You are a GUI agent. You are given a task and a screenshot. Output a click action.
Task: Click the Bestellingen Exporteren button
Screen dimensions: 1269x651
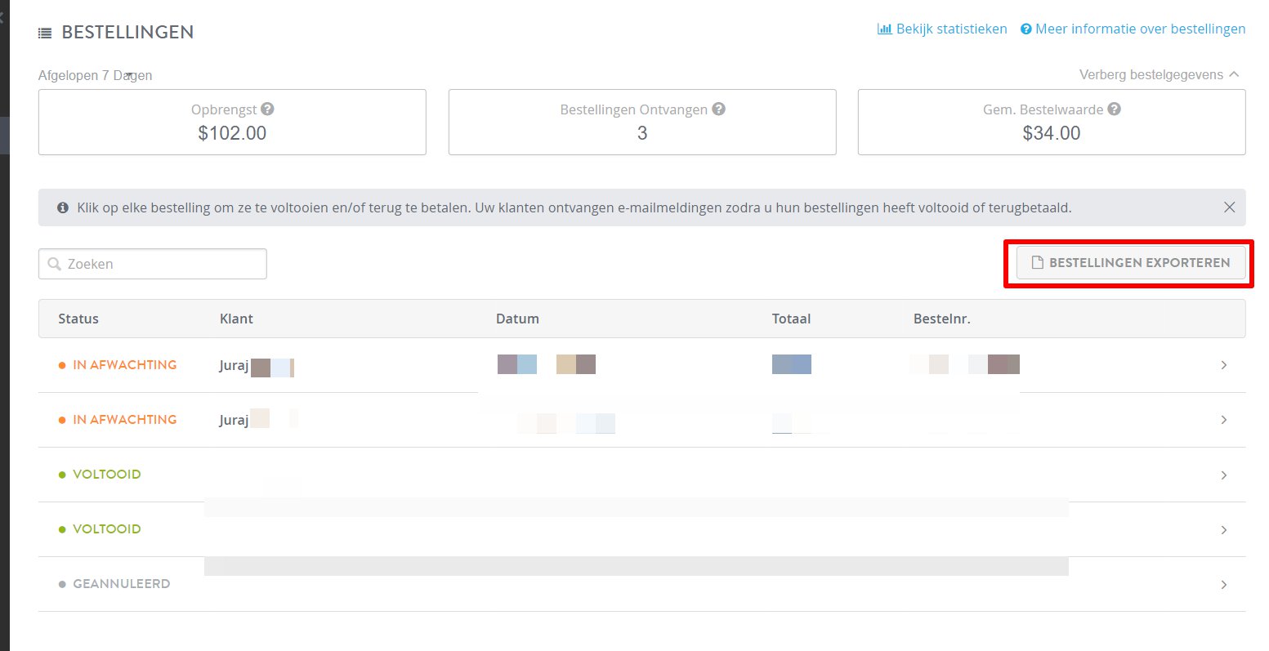click(x=1131, y=263)
